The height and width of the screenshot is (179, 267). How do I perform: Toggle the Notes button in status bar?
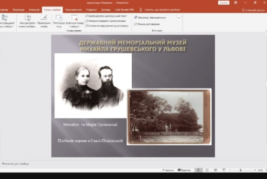[168, 170]
